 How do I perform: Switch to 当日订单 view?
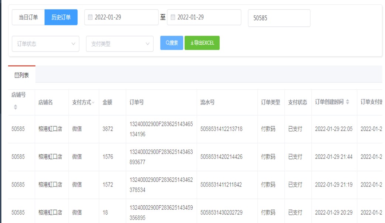point(28,17)
